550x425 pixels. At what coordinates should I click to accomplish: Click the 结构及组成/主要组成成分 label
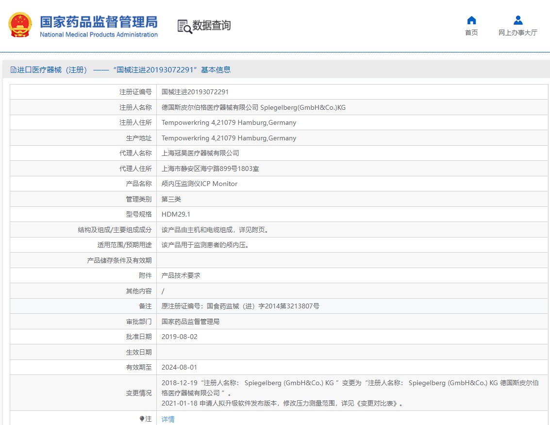(x=115, y=230)
